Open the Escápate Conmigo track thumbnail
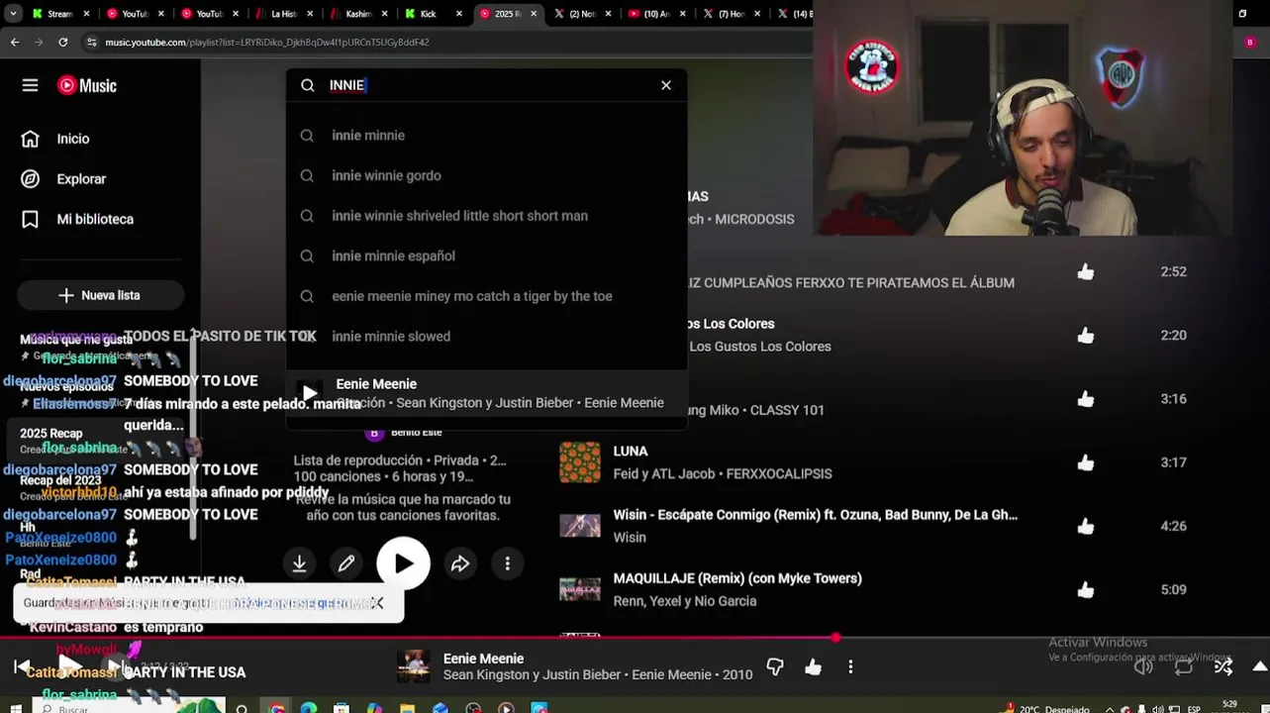 tap(580, 526)
